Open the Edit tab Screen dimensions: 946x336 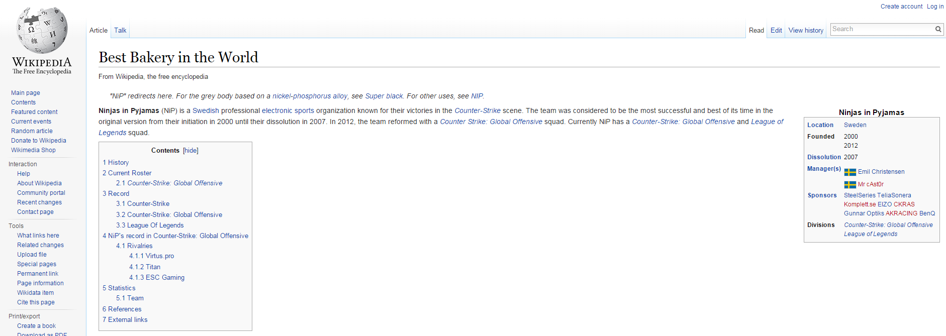pyautogui.click(x=776, y=30)
